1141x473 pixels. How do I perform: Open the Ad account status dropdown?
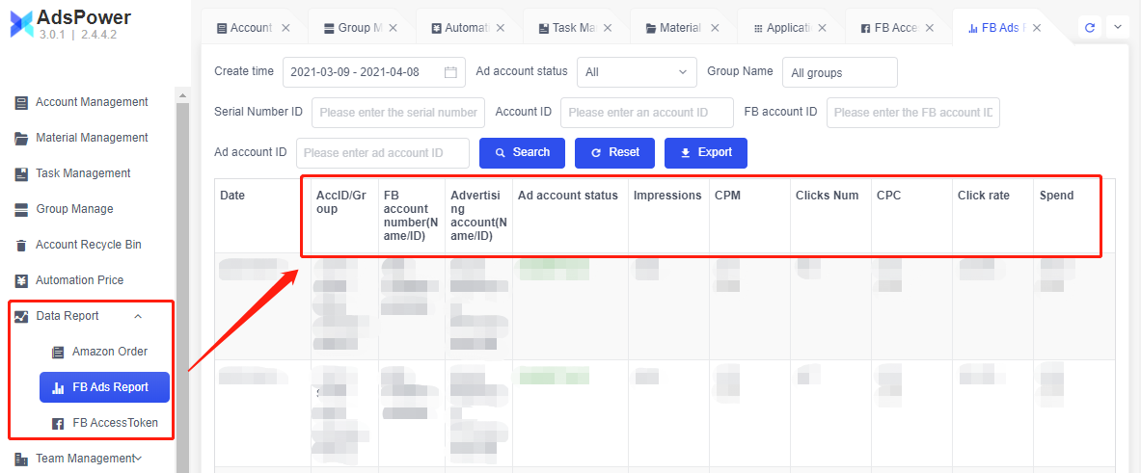(637, 72)
